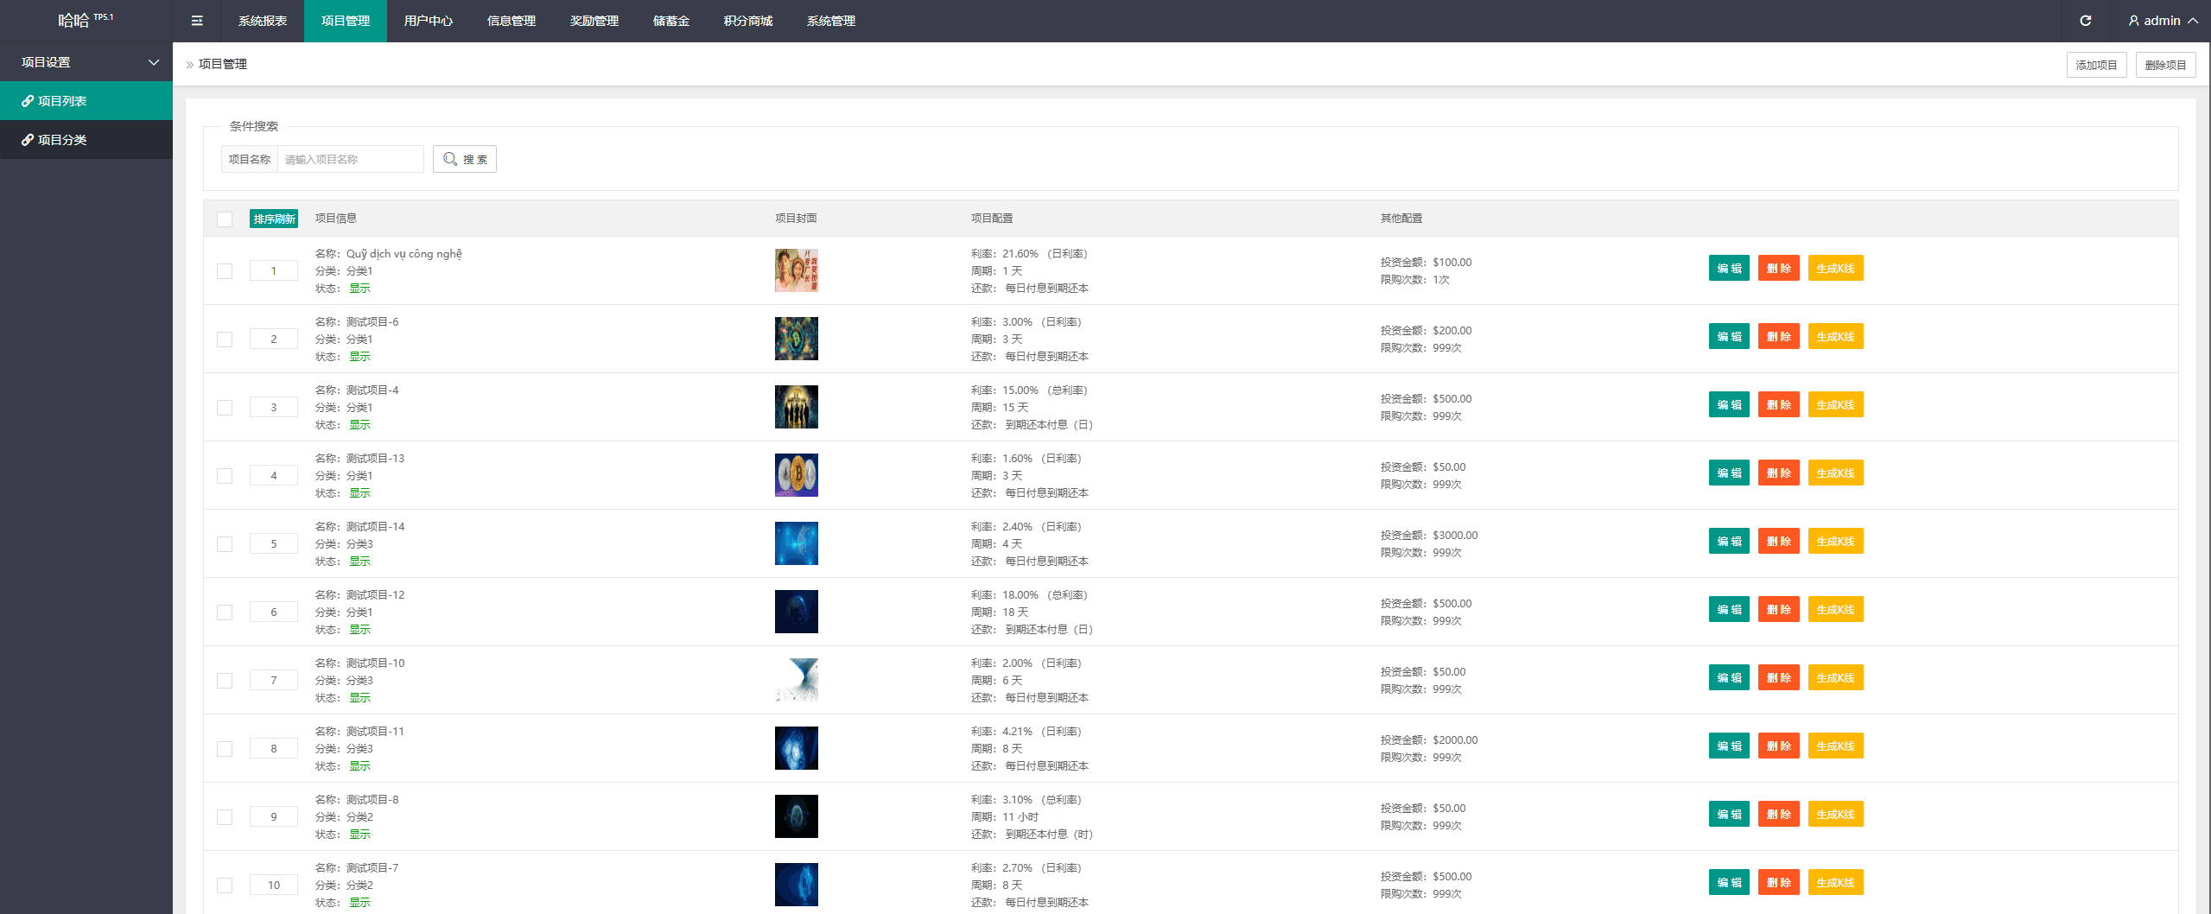Open cover thumbnail of Quỹ dịch vụ công nghệ

pos(797,270)
